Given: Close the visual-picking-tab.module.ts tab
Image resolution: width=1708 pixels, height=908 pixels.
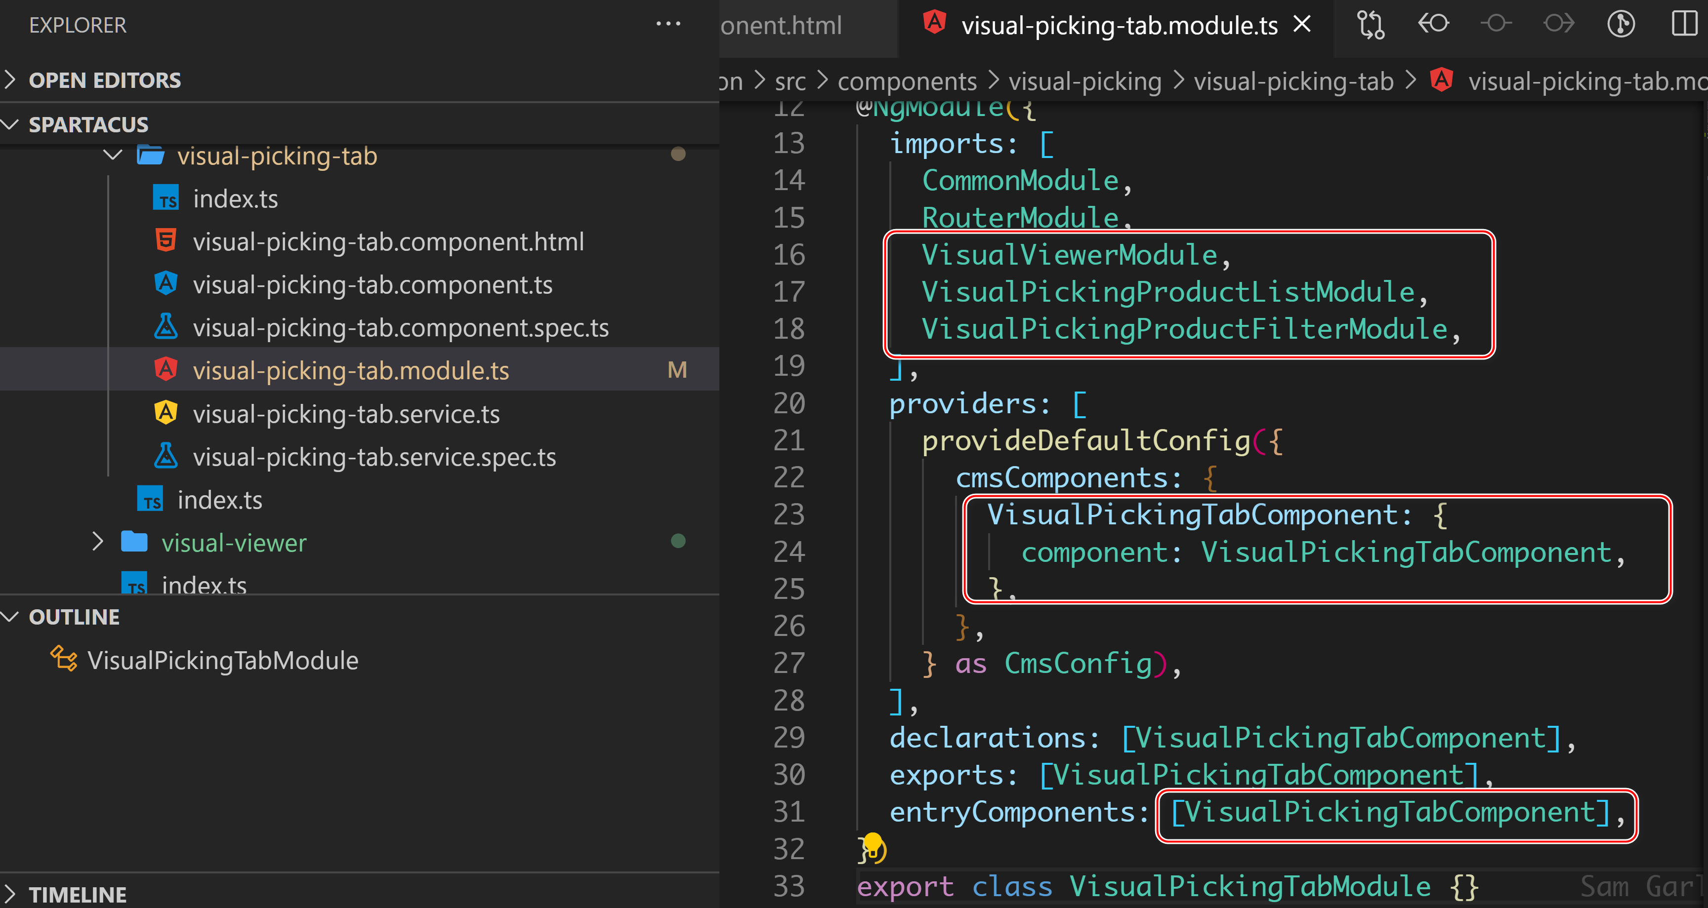Looking at the screenshot, I should click(1302, 25).
